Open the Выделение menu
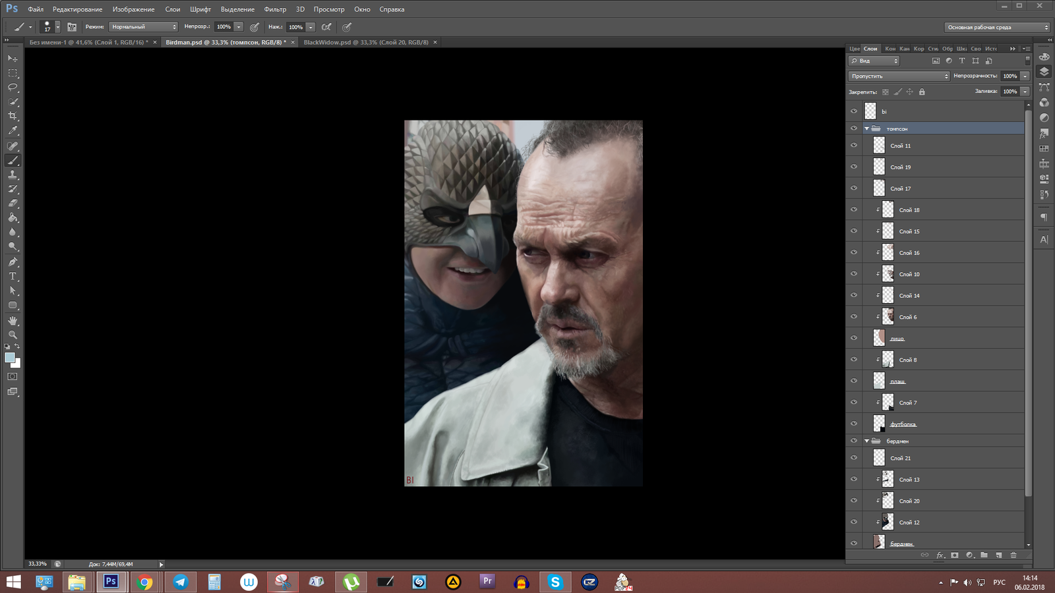Image resolution: width=1055 pixels, height=593 pixels. (237, 9)
